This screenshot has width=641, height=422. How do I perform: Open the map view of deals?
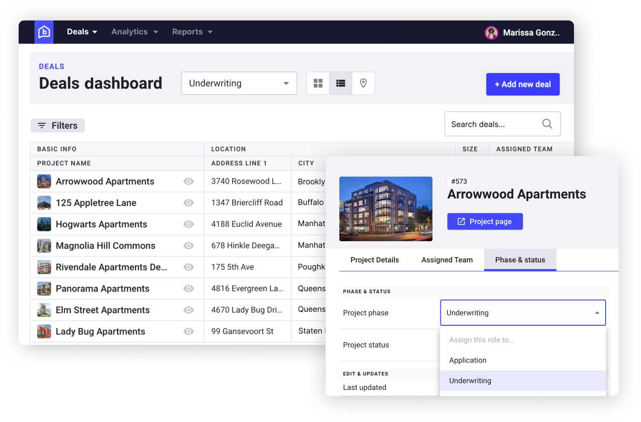[x=363, y=83]
